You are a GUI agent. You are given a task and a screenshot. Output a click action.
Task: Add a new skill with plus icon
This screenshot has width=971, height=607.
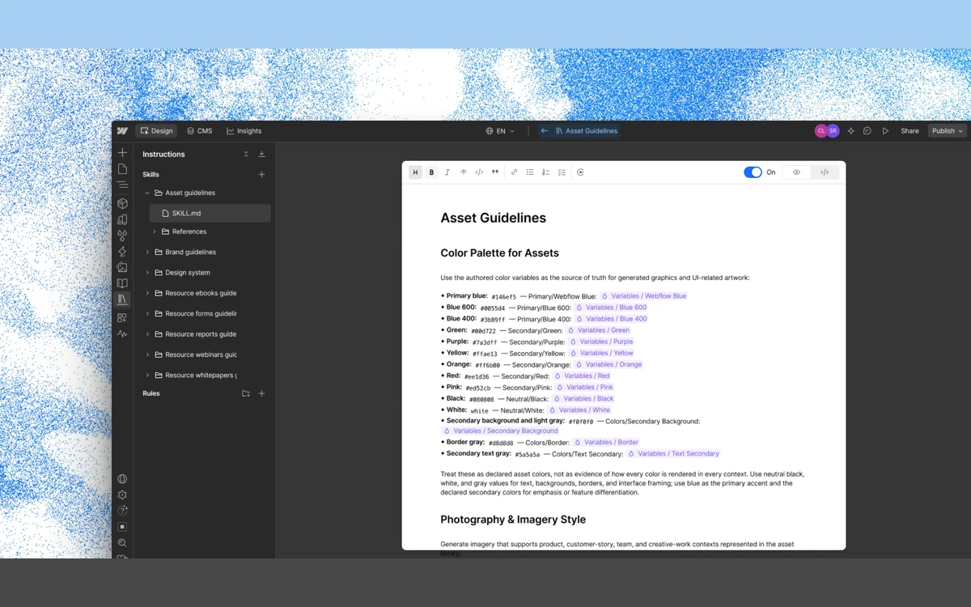[x=261, y=175]
